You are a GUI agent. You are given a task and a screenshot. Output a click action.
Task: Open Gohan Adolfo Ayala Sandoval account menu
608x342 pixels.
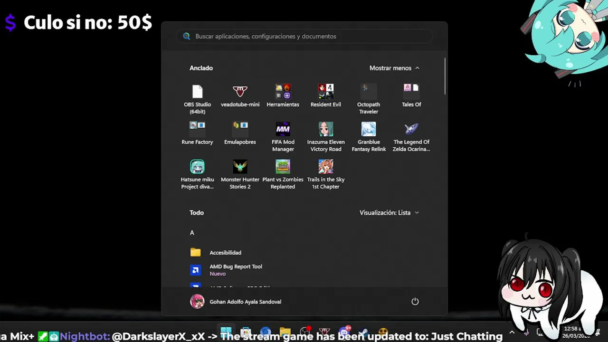pos(236,302)
